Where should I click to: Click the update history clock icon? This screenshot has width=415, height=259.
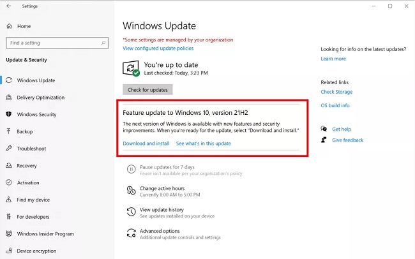click(x=132, y=212)
